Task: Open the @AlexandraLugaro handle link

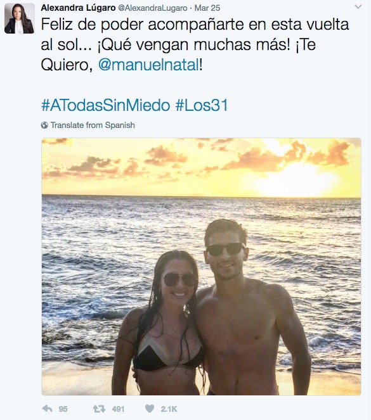Action: (153, 8)
